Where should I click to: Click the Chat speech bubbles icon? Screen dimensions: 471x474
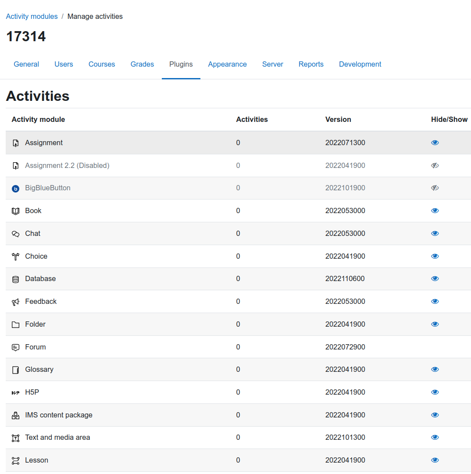point(15,234)
